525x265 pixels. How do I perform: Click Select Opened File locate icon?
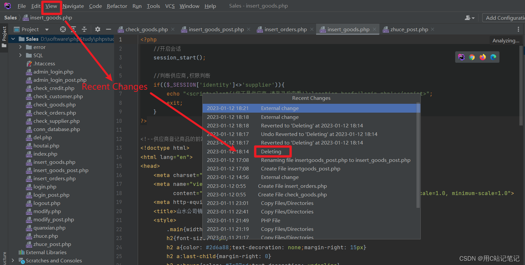tap(63, 29)
